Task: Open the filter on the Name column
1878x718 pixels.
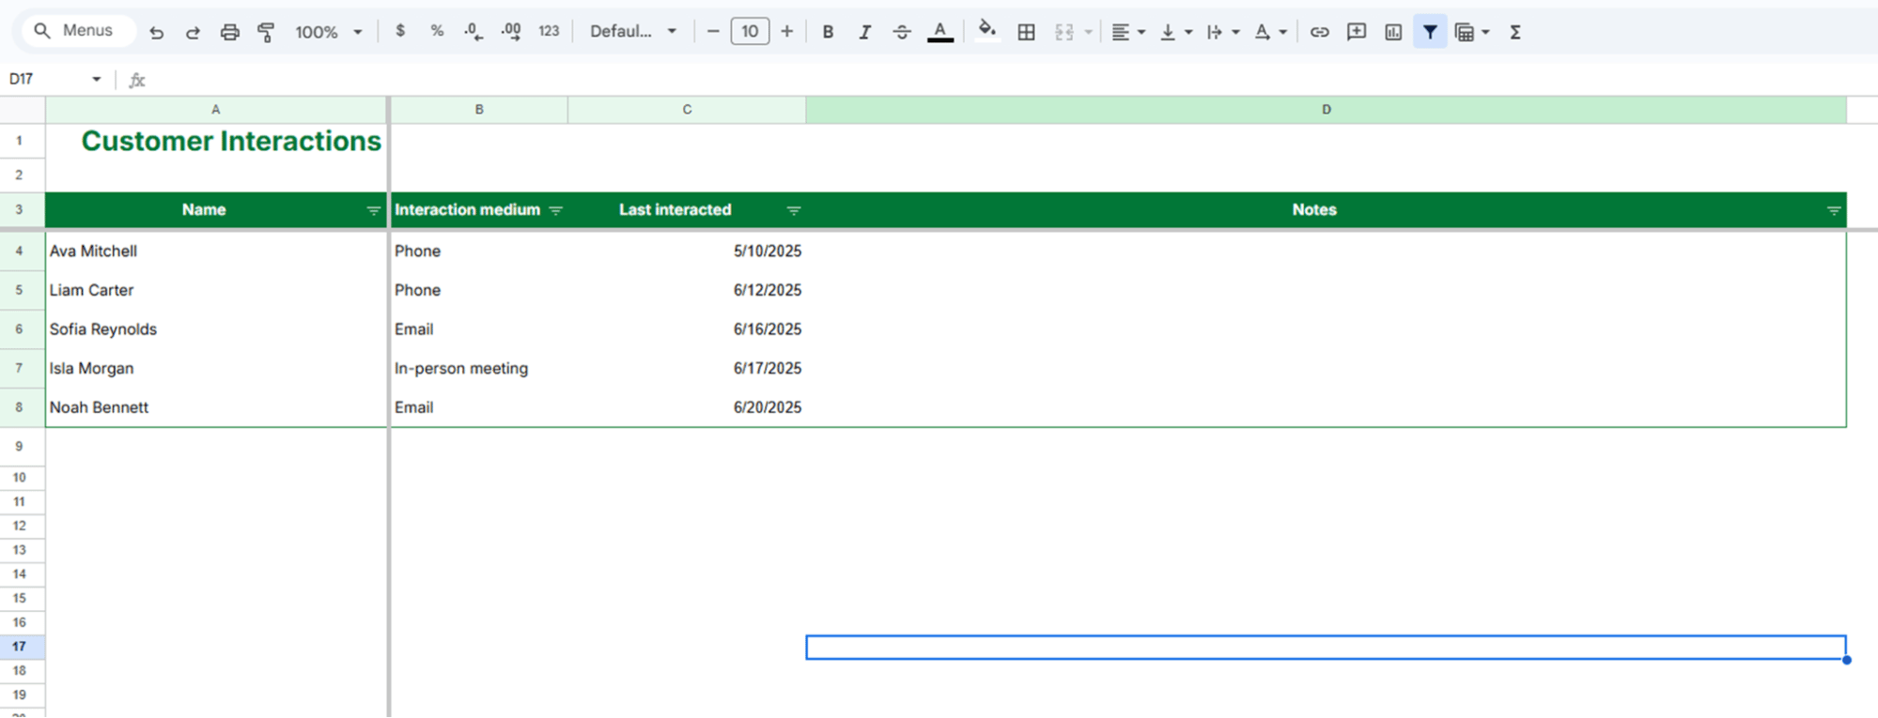Action: 373,210
